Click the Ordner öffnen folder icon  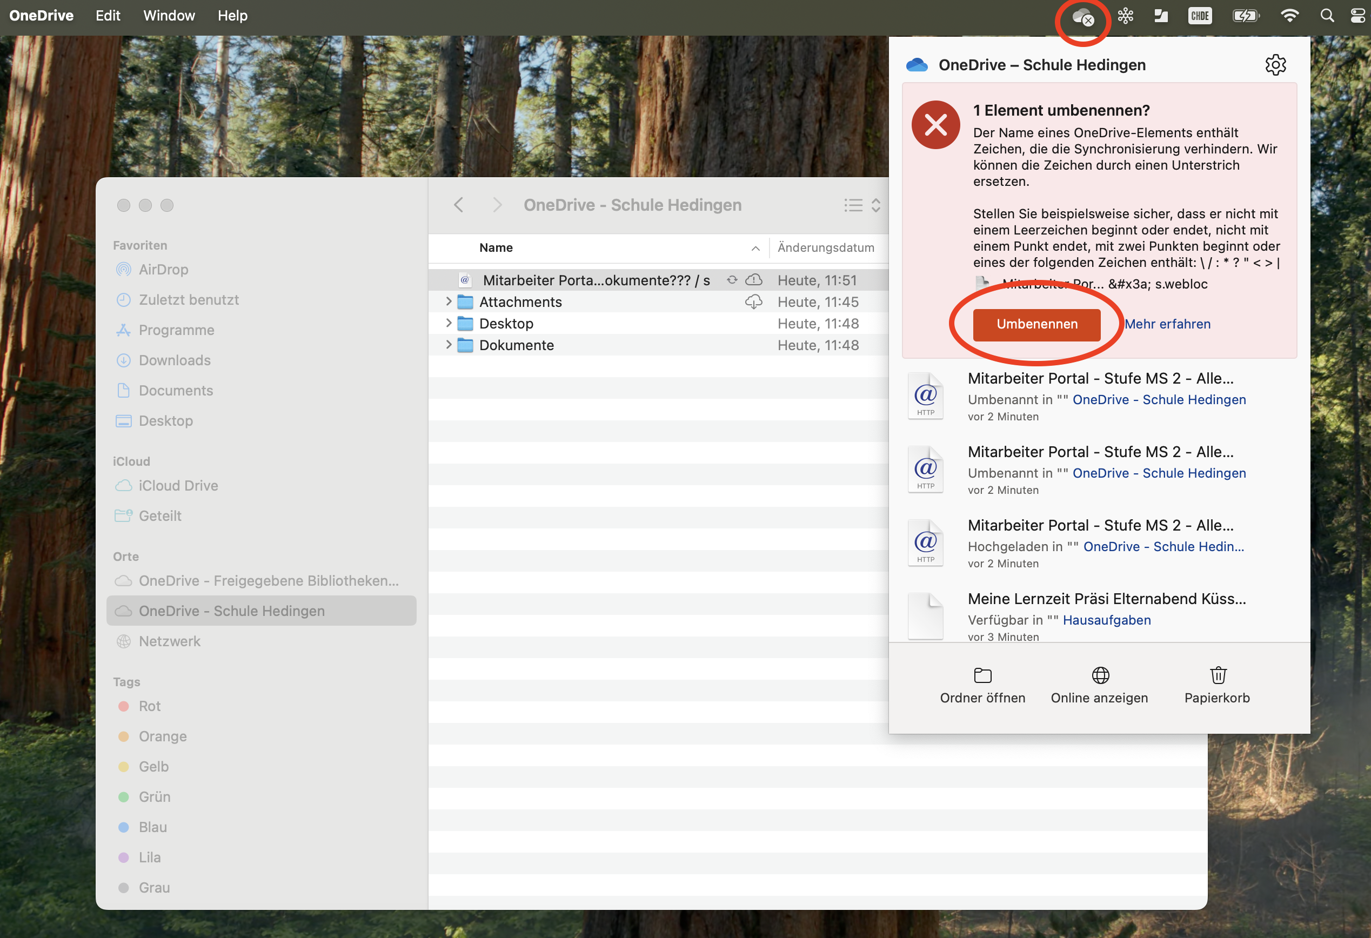point(982,675)
